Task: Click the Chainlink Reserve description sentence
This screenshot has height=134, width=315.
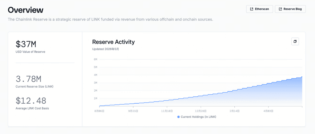Action: click(110, 20)
